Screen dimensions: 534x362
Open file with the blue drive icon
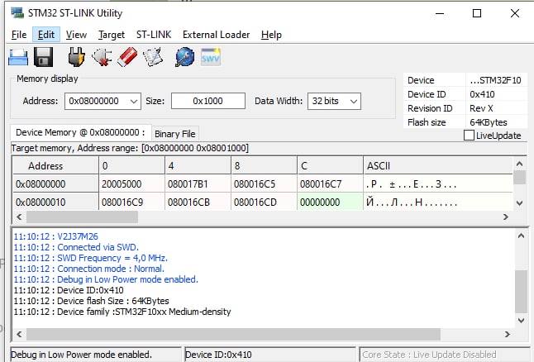[18, 57]
